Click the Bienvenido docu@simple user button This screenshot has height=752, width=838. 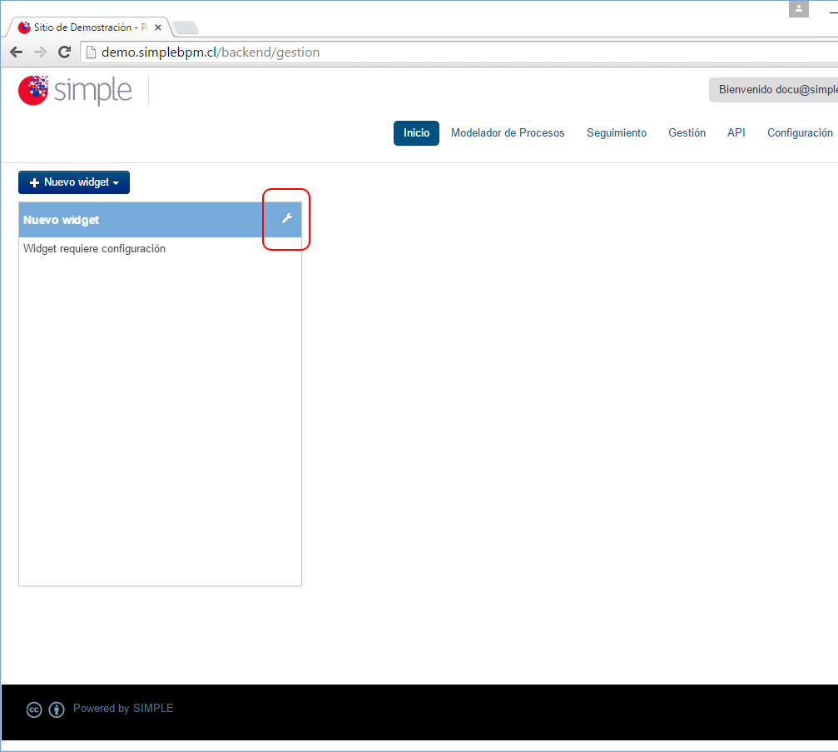[773, 90]
